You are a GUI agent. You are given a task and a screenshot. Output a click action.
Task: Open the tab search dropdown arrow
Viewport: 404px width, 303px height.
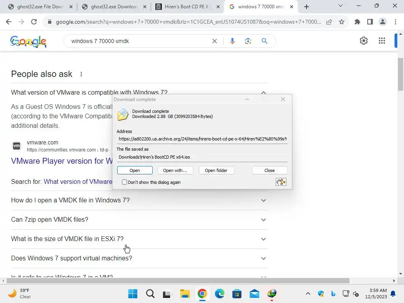[340, 6]
